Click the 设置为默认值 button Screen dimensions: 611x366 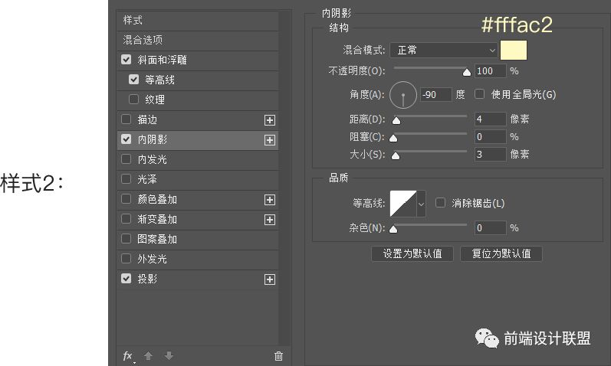click(412, 254)
